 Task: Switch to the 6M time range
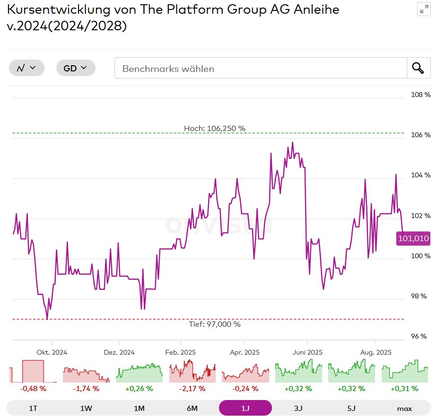tap(192, 408)
